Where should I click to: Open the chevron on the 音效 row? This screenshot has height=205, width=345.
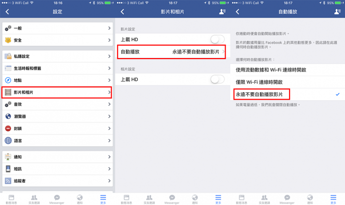pyautogui.click(x=110, y=104)
